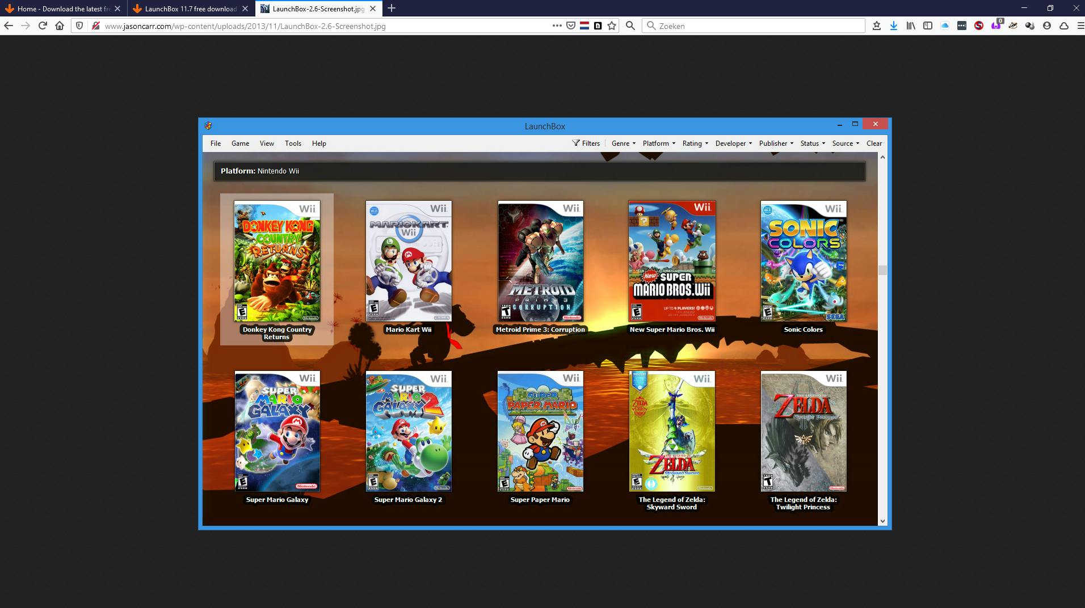The width and height of the screenshot is (1085, 608).
Task: Select Metroid Prime 3: Corruption cover
Action: (x=540, y=261)
